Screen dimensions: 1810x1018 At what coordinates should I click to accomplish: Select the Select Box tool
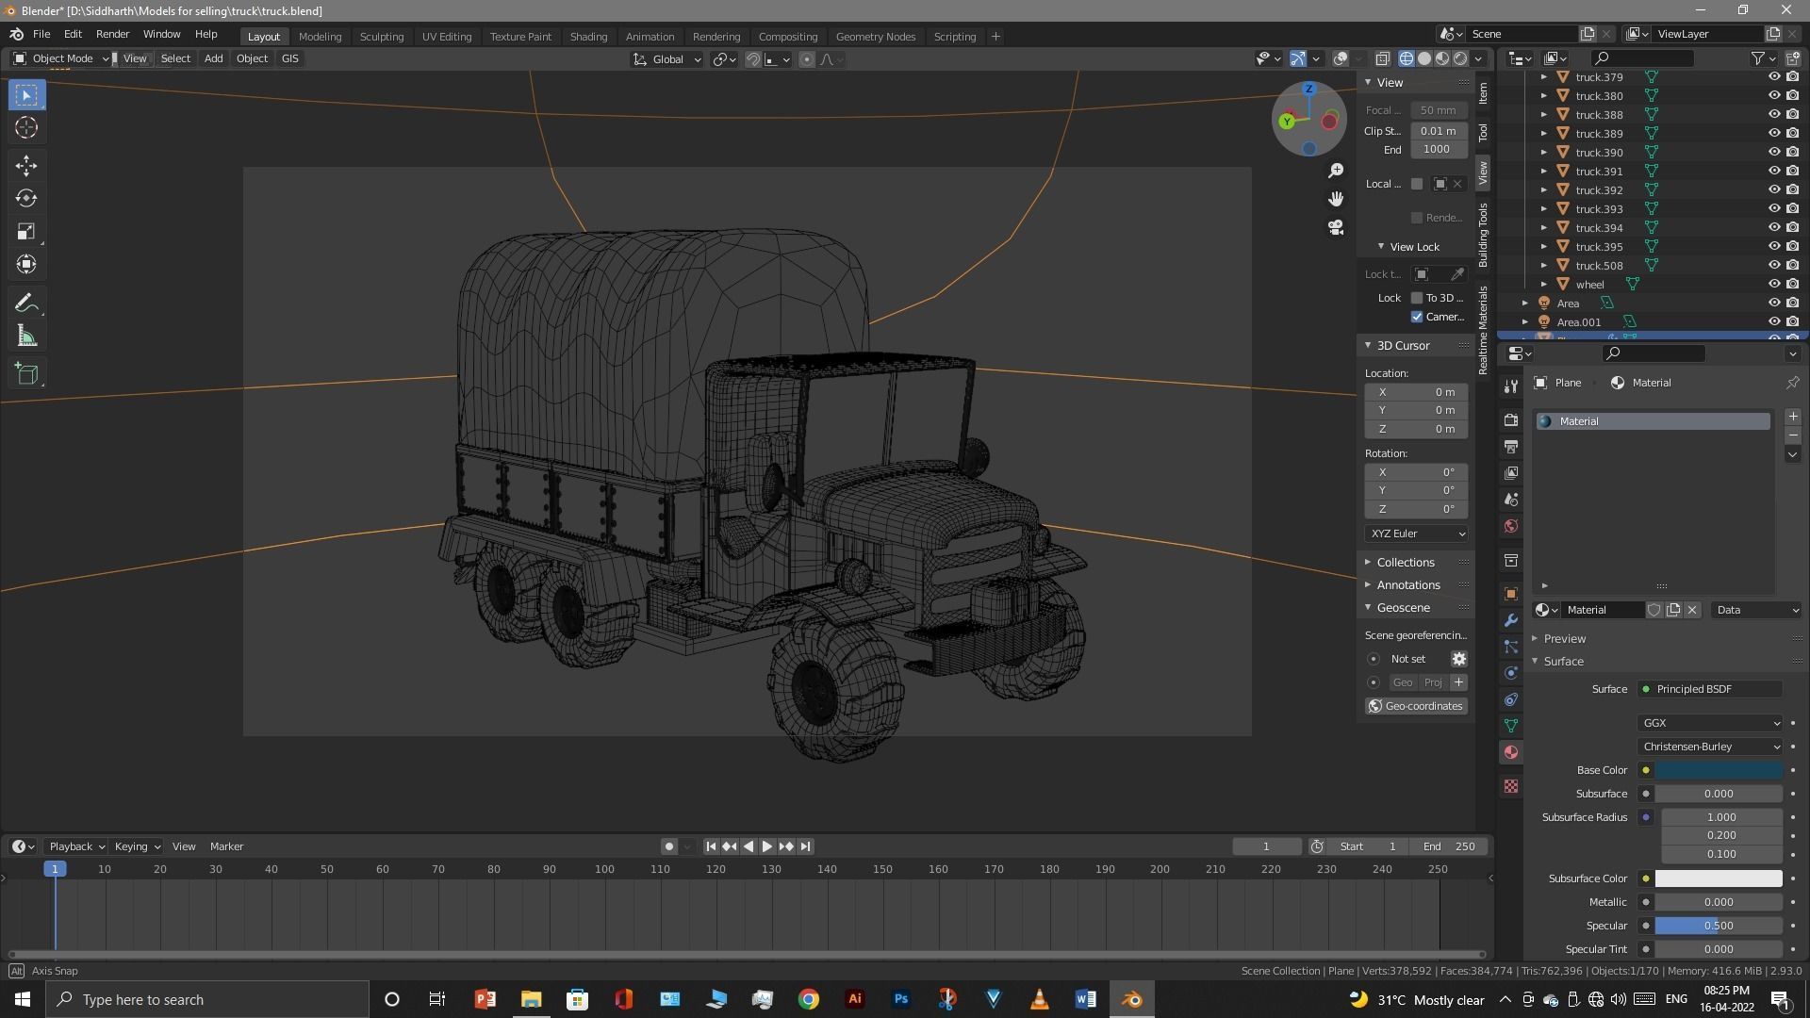26,95
